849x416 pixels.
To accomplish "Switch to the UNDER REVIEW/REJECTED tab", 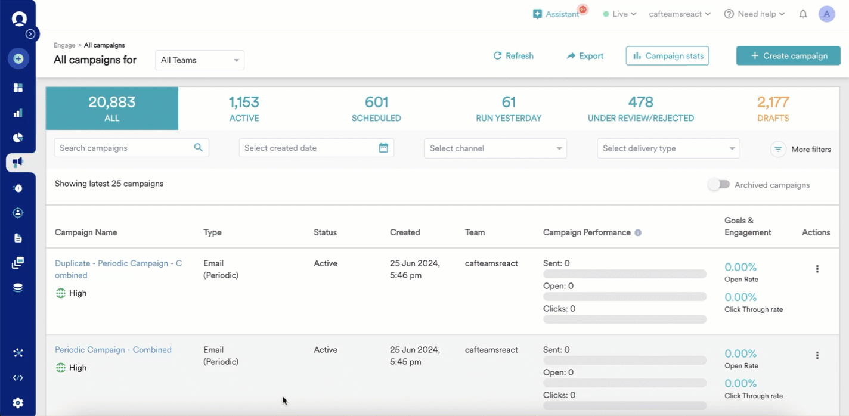I will [641, 108].
